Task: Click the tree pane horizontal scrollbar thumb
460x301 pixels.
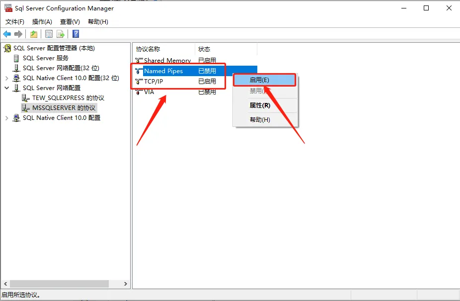Action: (x=59, y=284)
